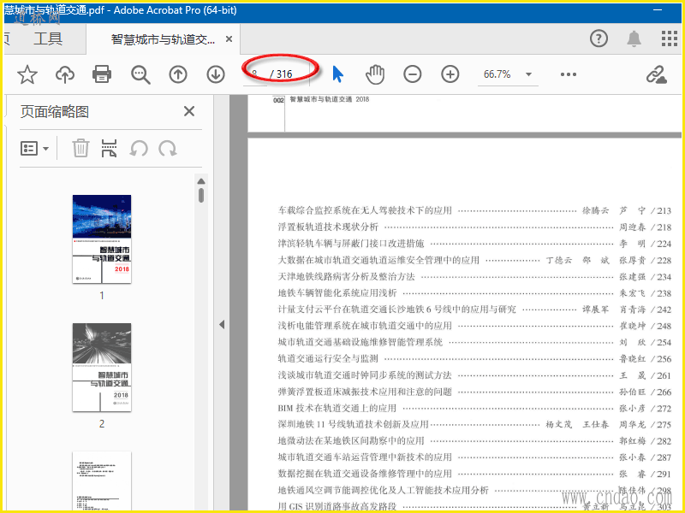Click the page reference /256 in the contents
Image resolution: width=685 pixels, height=513 pixels.
click(x=660, y=358)
